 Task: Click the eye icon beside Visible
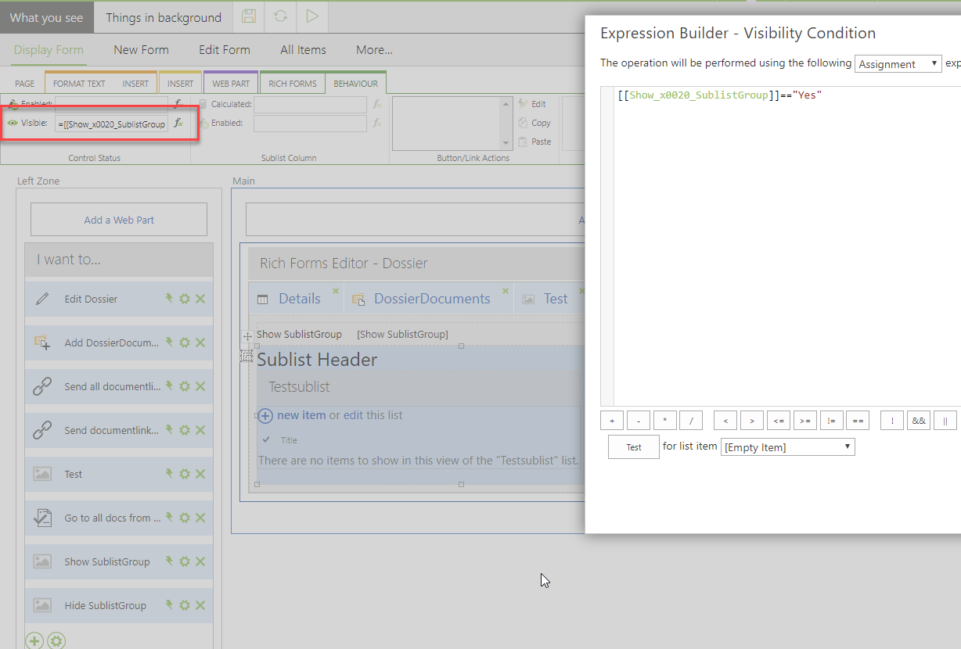pyautogui.click(x=13, y=124)
